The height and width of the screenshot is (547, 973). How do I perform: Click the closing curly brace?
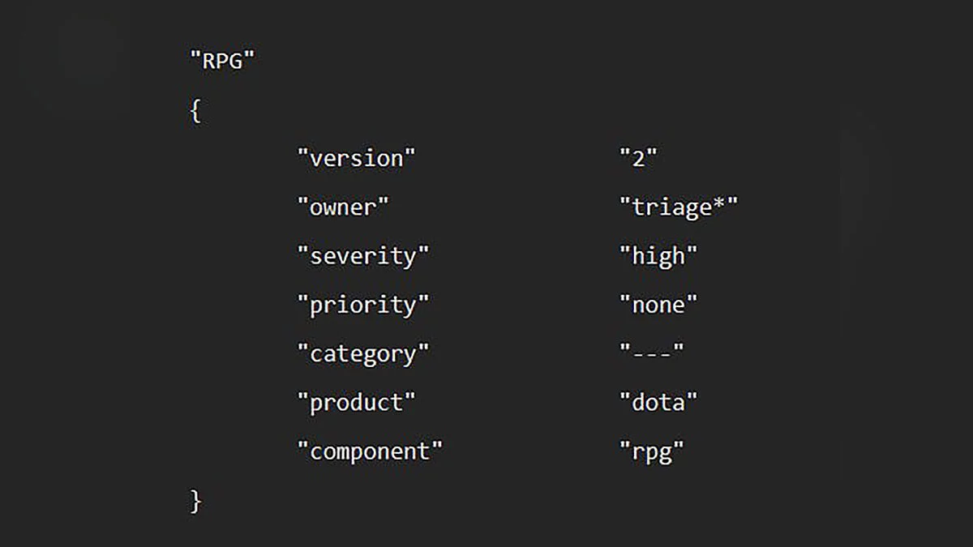[195, 501]
